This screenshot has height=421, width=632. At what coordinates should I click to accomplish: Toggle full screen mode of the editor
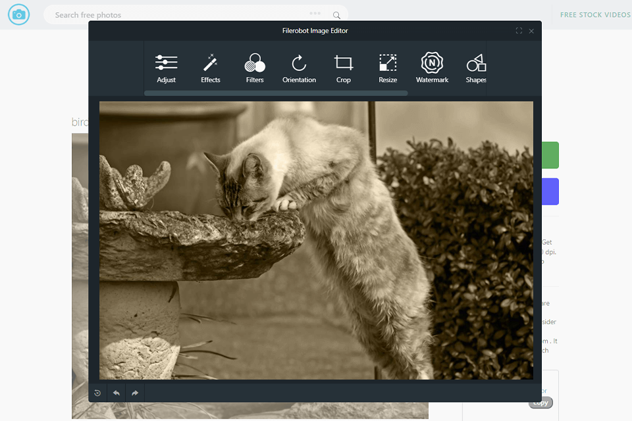[519, 31]
